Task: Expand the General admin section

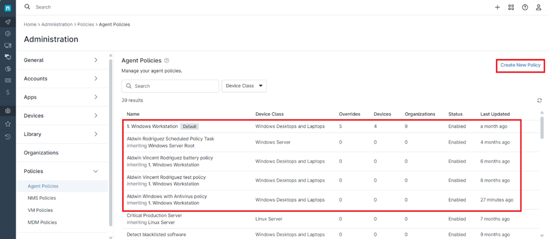Action: click(x=61, y=60)
